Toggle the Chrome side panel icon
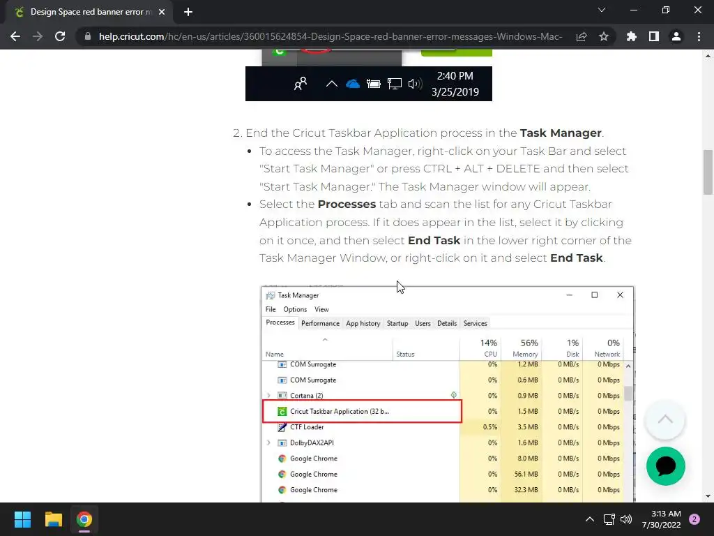This screenshot has height=536, width=714. coord(654,36)
